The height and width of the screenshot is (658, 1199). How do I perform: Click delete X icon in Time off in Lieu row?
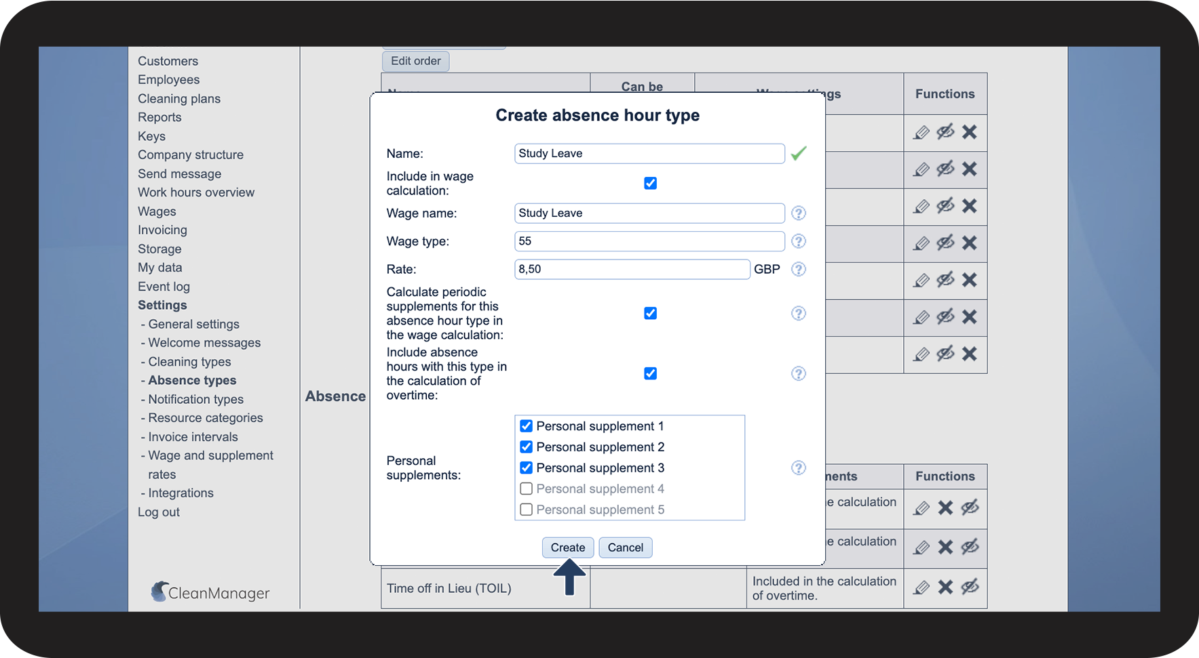[945, 588]
